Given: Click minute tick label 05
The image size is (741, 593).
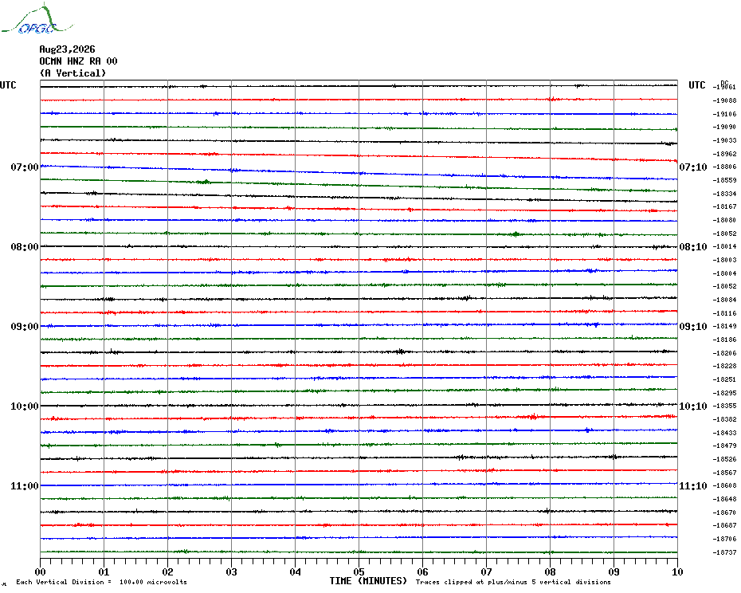Looking at the screenshot, I should tap(359, 571).
